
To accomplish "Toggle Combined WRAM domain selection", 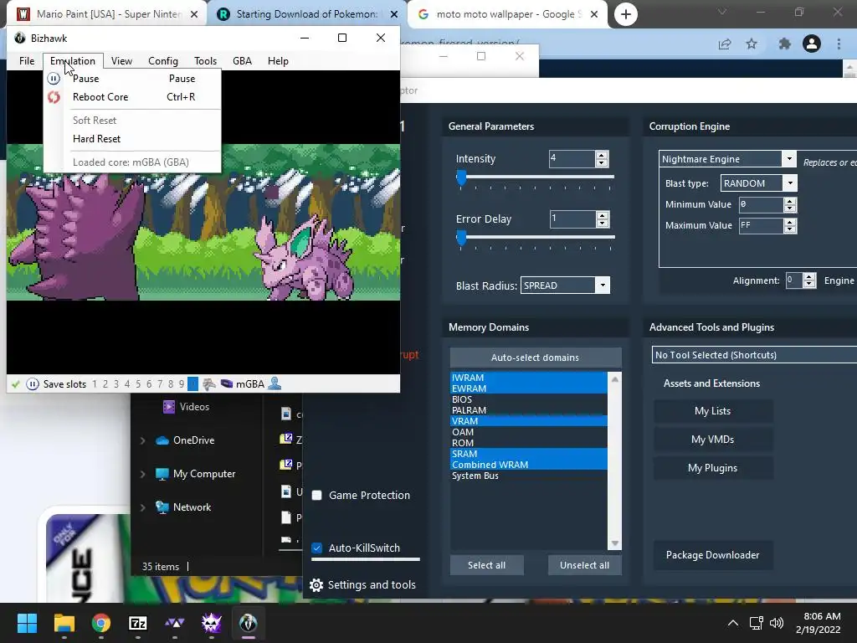I will point(529,465).
